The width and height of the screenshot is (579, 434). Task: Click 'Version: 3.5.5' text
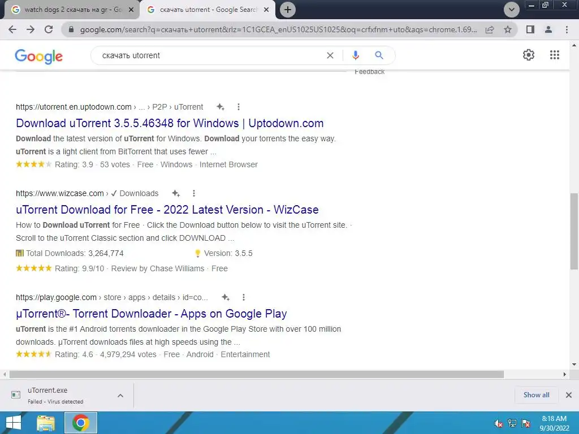click(x=228, y=254)
